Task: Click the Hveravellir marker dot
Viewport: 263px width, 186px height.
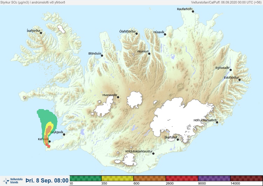Action: coord(118,97)
